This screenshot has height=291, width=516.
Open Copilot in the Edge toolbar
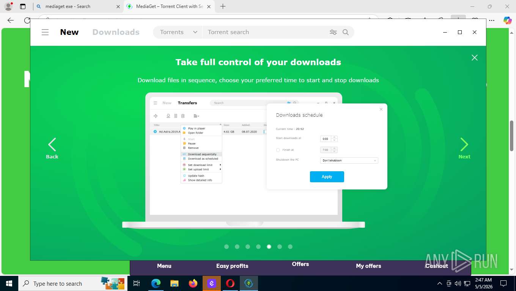pos(507,20)
